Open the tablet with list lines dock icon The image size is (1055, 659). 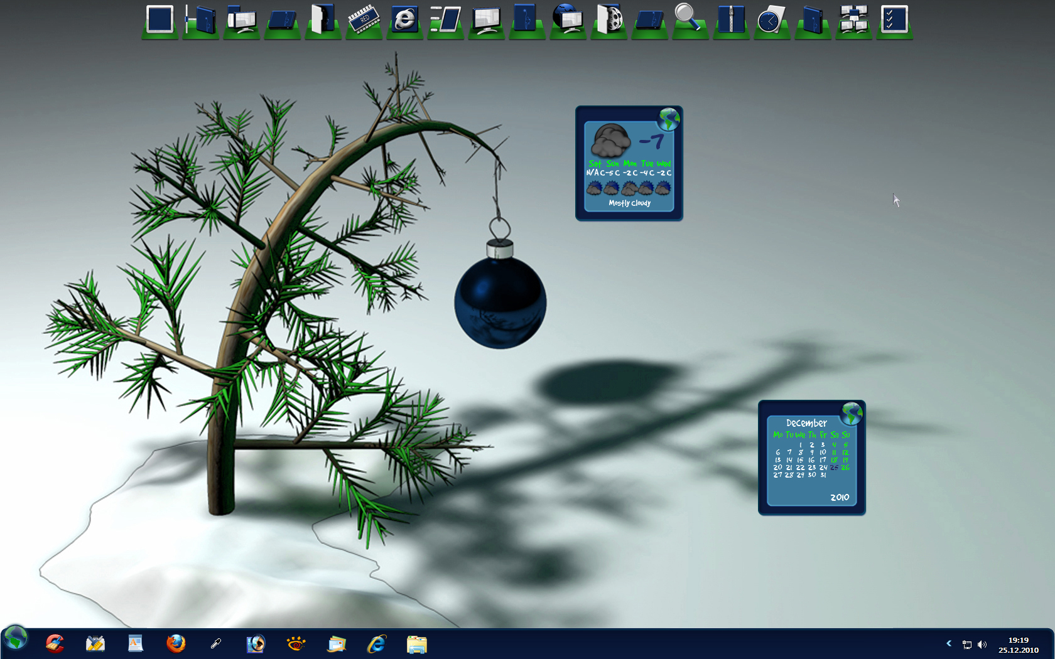coord(446,19)
